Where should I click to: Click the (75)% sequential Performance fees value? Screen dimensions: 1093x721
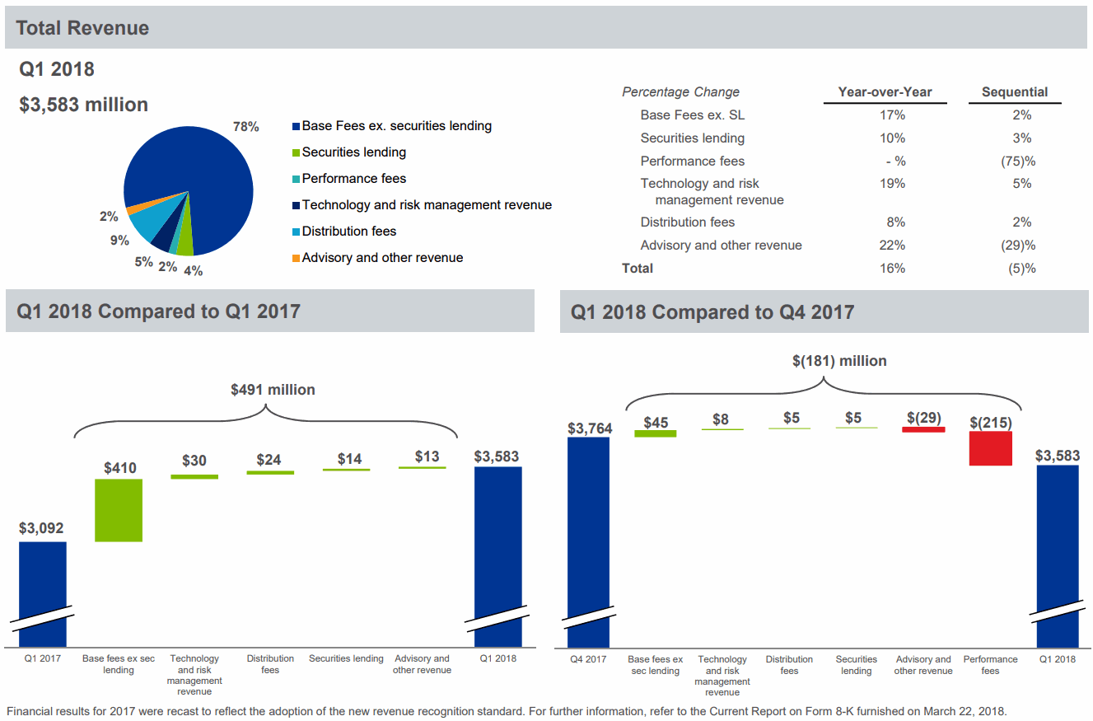[1018, 162]
